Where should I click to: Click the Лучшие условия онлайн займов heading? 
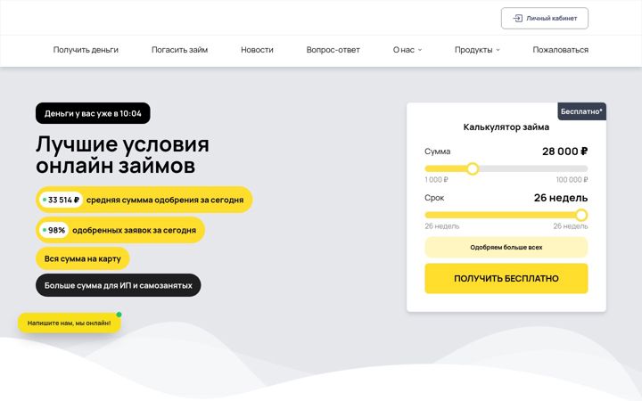click(122, 155)
